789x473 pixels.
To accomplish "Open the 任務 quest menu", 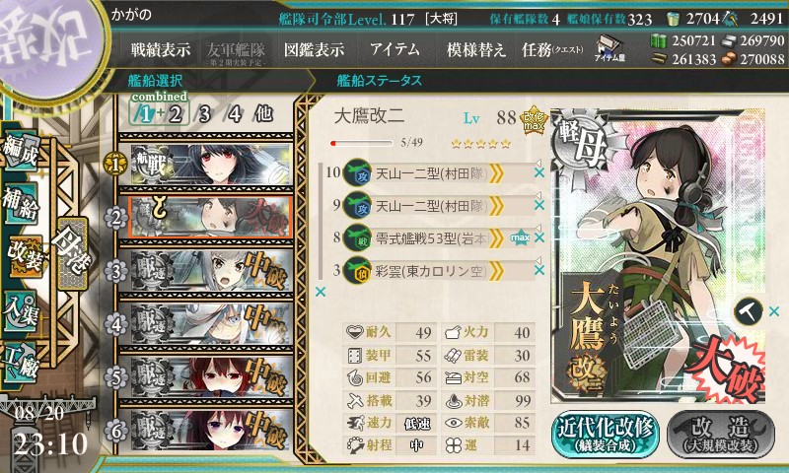I will point(552,49).
